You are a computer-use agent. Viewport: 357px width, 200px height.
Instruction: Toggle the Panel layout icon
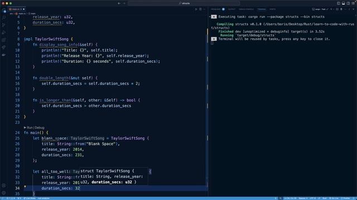point(344,3)
